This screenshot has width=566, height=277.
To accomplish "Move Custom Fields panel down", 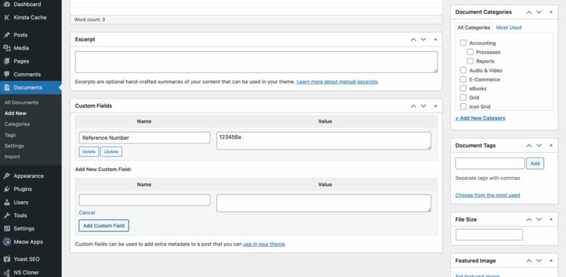I will point(423,106).
